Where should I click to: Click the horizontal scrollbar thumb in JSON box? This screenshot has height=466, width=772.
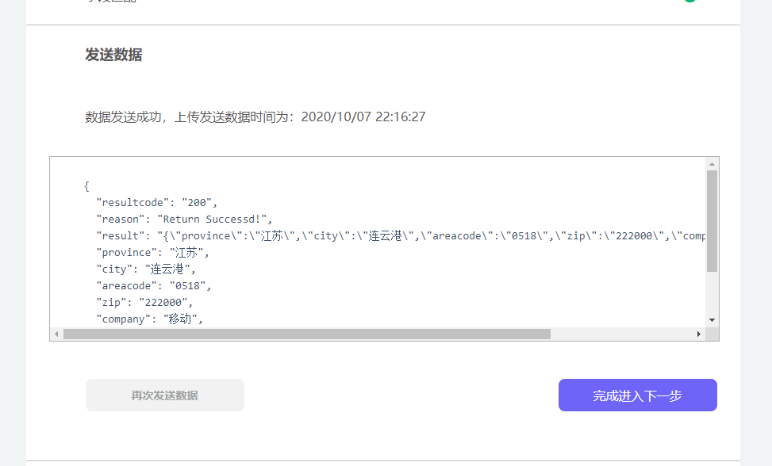(307, 334)
